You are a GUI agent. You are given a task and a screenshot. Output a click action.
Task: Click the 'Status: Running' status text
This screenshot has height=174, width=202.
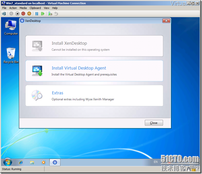click(12, 169)
